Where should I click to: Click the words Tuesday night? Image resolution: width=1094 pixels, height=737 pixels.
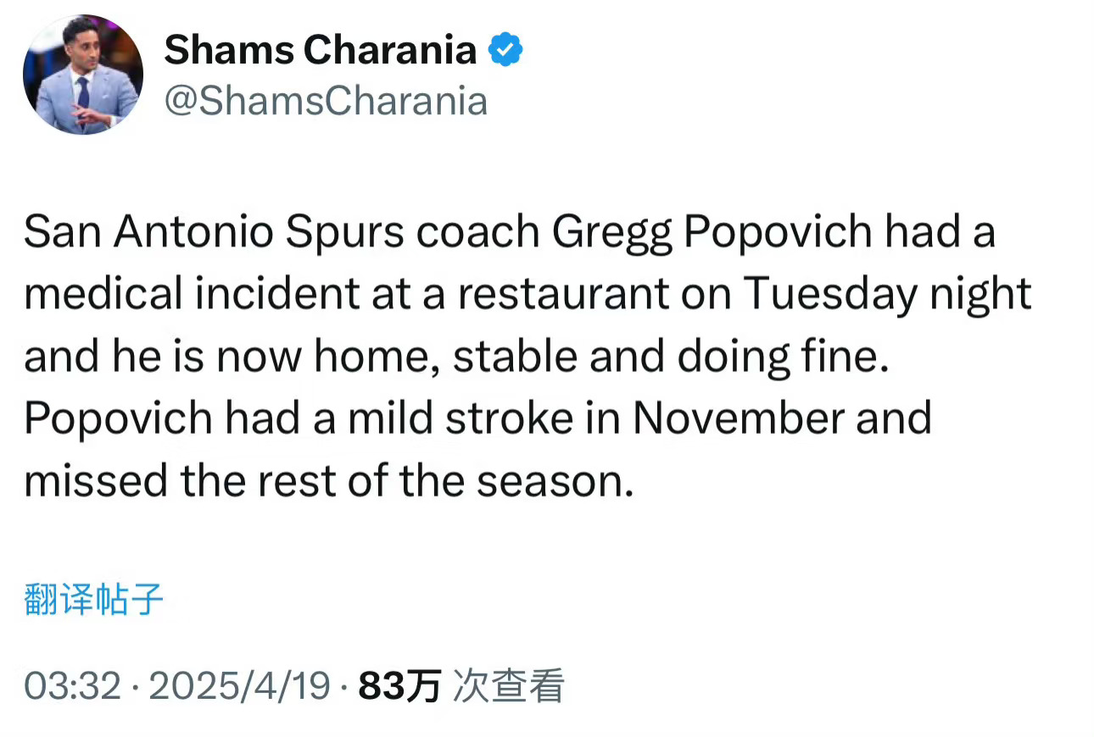[x=888, y=295]
